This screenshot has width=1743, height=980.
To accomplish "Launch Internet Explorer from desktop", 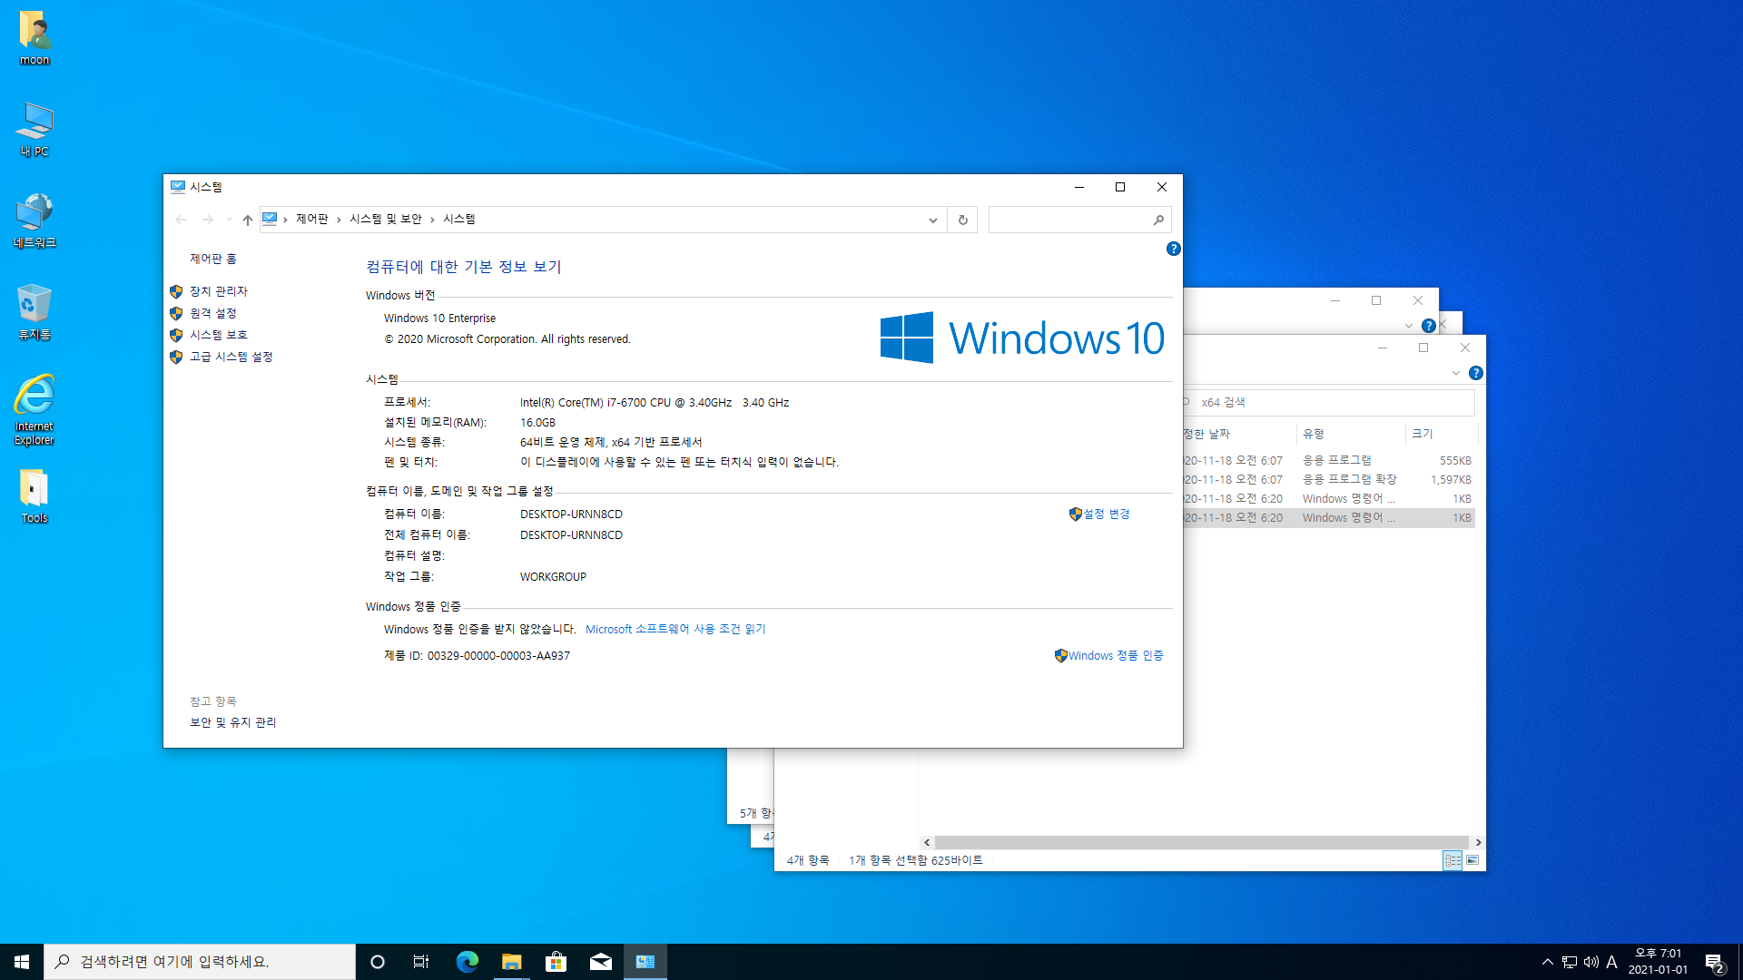I will point(34,409).
